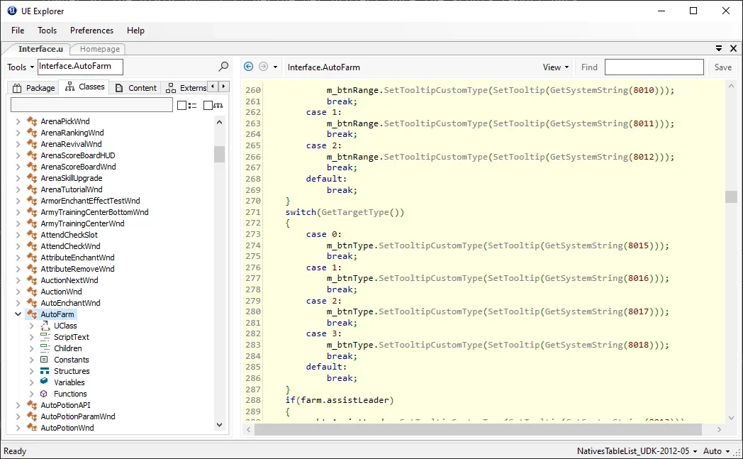Screen dimensions: 743x459
Task: Open the Tools dropdown in left panel
Action: 21,67
